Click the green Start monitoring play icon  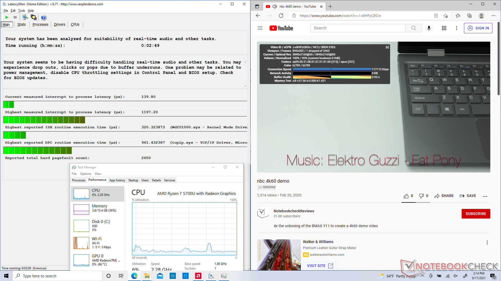7,17
